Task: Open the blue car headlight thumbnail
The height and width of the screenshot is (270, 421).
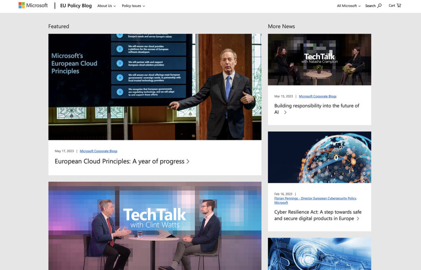Action: tap(319, 254)
